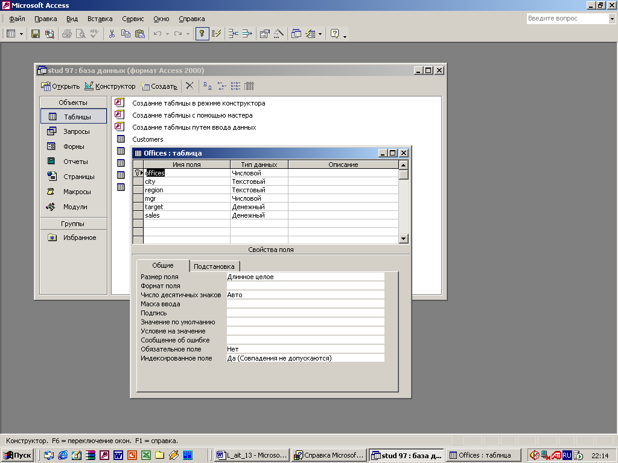Click the redo arrow icon
618x463 pixels.
click(178, 34)
